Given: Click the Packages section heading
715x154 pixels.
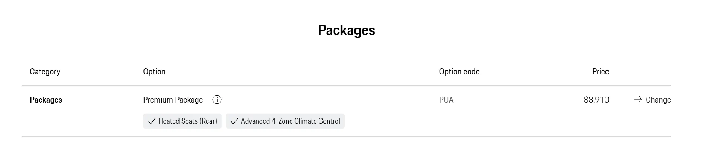Looking at the screenshot, I should pos(347,30).
